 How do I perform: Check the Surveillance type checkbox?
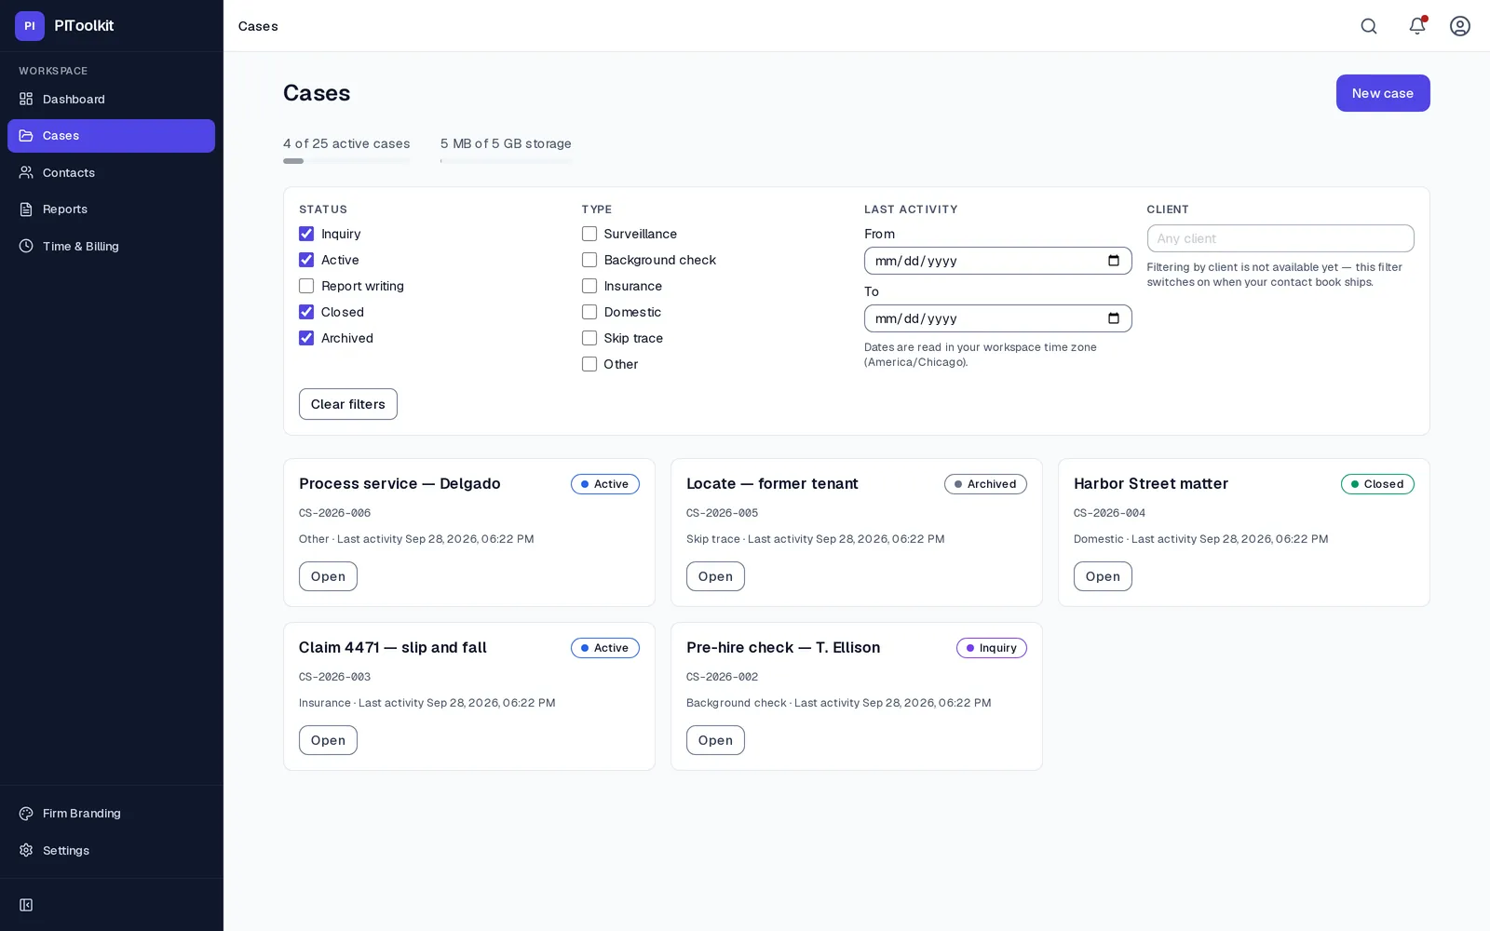[x=589, y=234]
